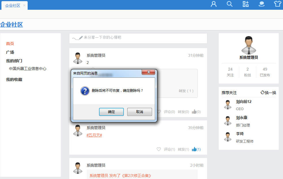
Task: Close the 企业社区 tab
Action: tap(24, 5)
